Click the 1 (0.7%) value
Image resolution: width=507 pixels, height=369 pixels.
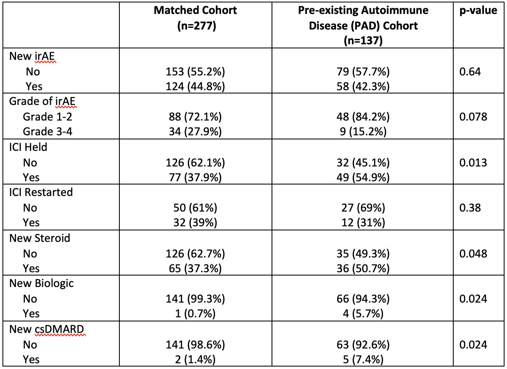point(194,314)
